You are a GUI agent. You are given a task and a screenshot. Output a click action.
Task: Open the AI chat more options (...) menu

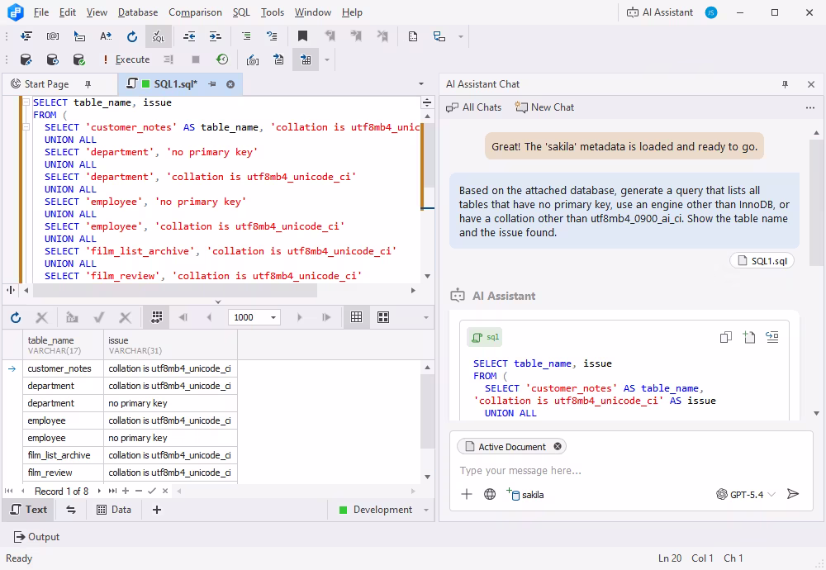click(x=810, y=107)
